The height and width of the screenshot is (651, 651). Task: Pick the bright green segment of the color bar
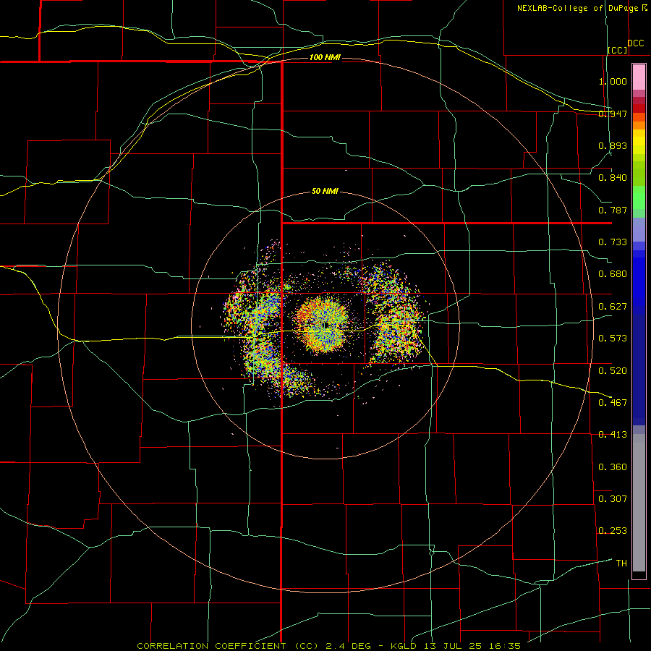point(639,197)
